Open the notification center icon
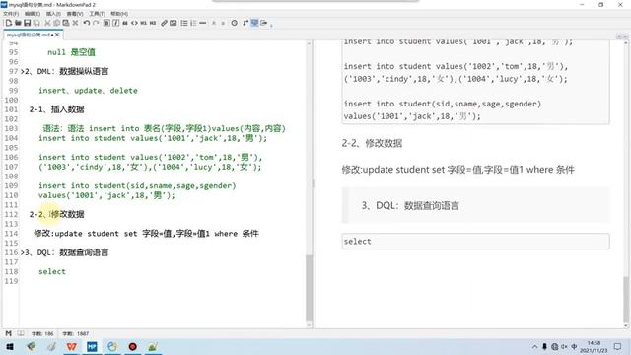The image size is (631, 355). coord(618,346)
